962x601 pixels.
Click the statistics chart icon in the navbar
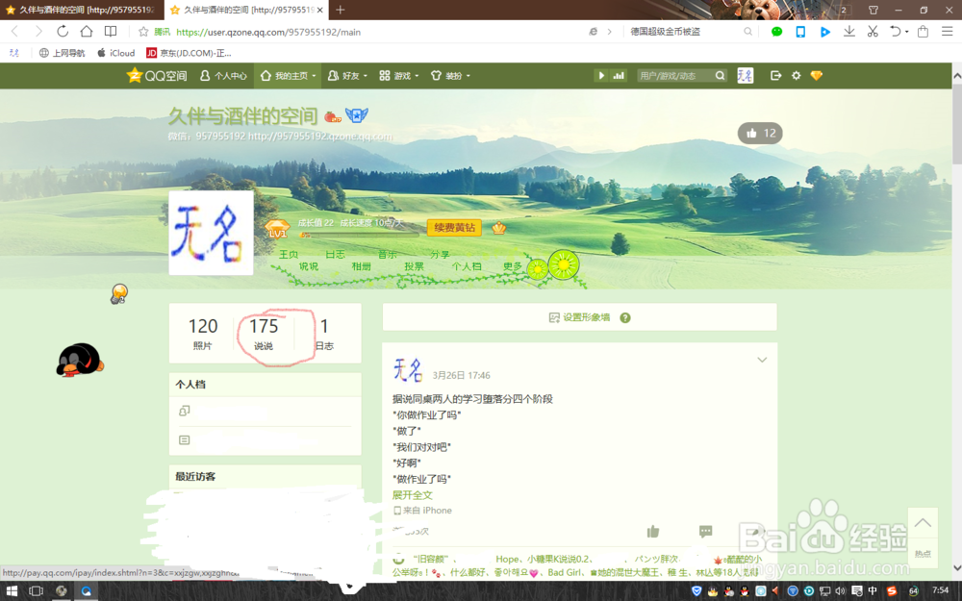(617, 75)
